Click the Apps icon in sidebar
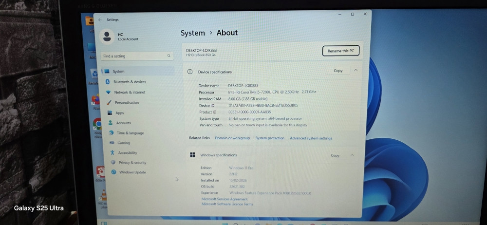This screenshot has height=225, width=487. point(110,113)
